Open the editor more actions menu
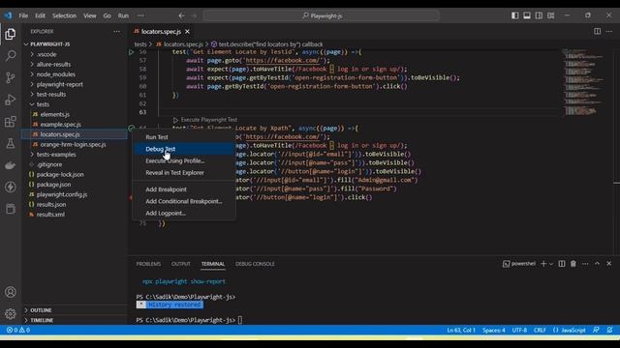This screenshot has height=348, width=620. tap(609, 32)
